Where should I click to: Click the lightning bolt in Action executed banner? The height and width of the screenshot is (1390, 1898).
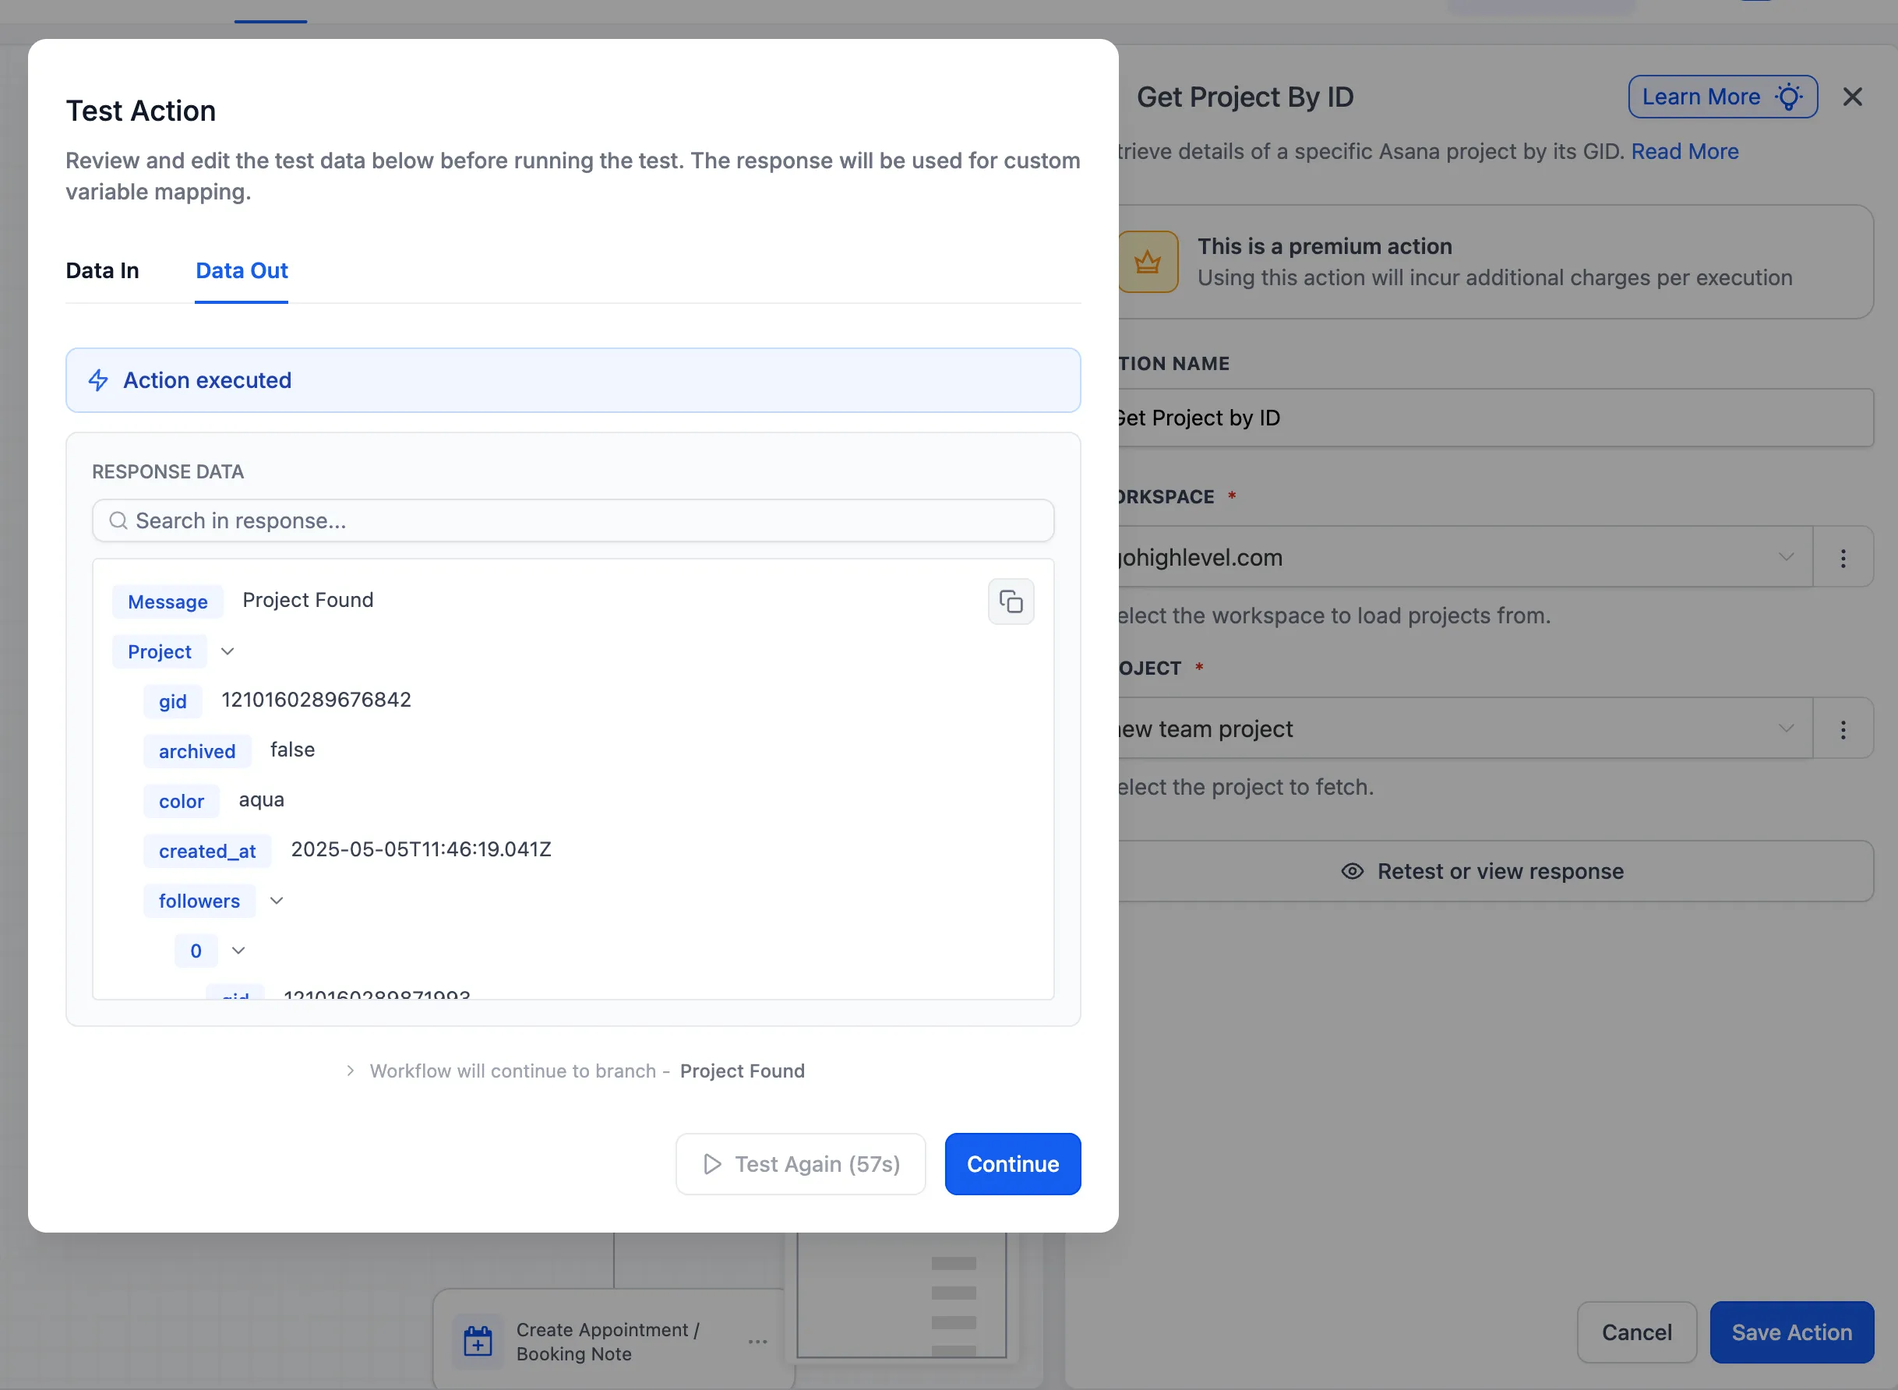98,380
